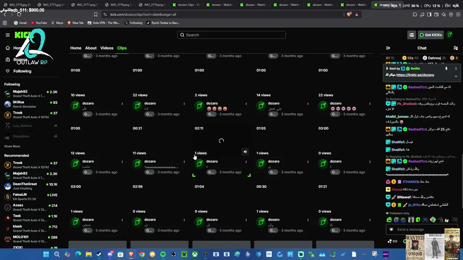Image resolution: width=463 pixels, height=260 pixels.
Task: Open Steam from the taskbar
Action: (99, 254)
